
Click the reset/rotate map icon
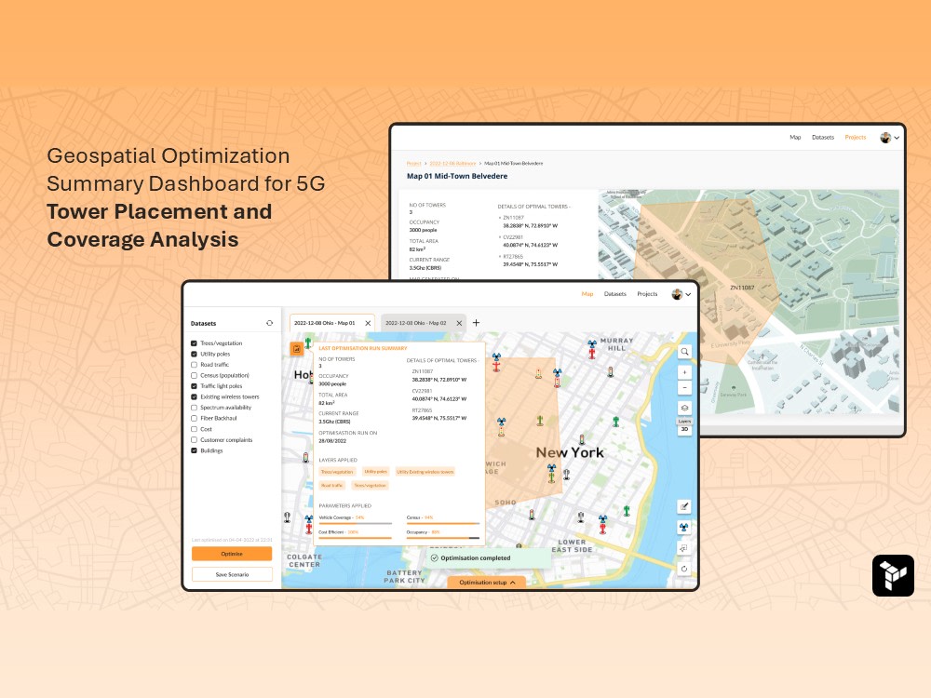click(684, 569)
